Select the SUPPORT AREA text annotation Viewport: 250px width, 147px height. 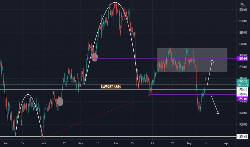(111, 87)
